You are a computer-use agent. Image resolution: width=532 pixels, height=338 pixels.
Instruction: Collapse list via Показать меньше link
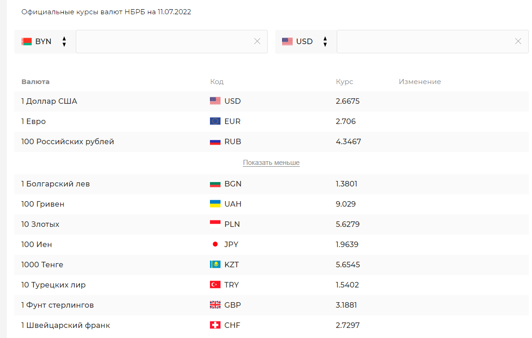[271, 163]
